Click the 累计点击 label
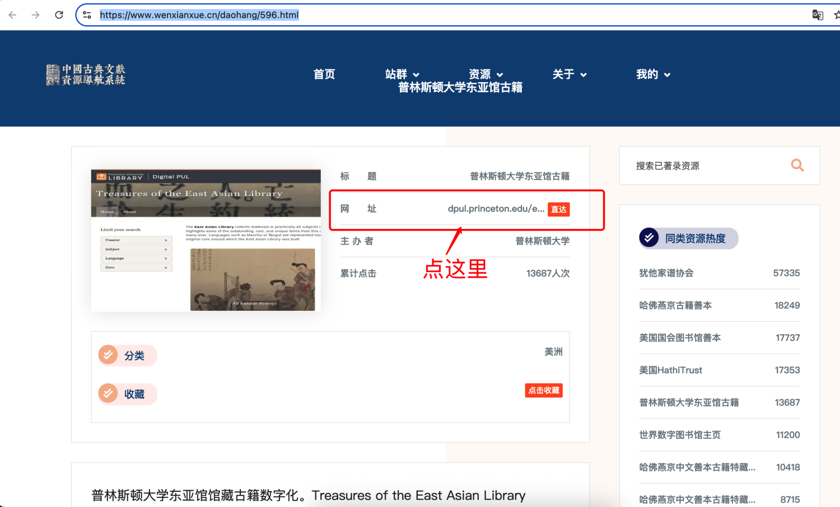Viewport: 840px width, 507px height. coord(358,274)
